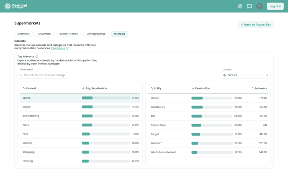The width and height of the screenshot is (288, 177).
Task: Click the 542.6K followers value
Action: tap(262, 152)
